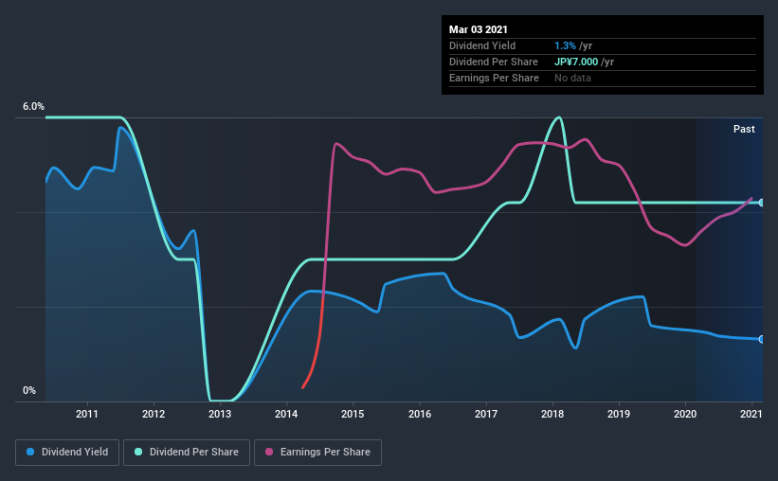Toggle the Dividend Per Share legend button

(x=187, y=453)
